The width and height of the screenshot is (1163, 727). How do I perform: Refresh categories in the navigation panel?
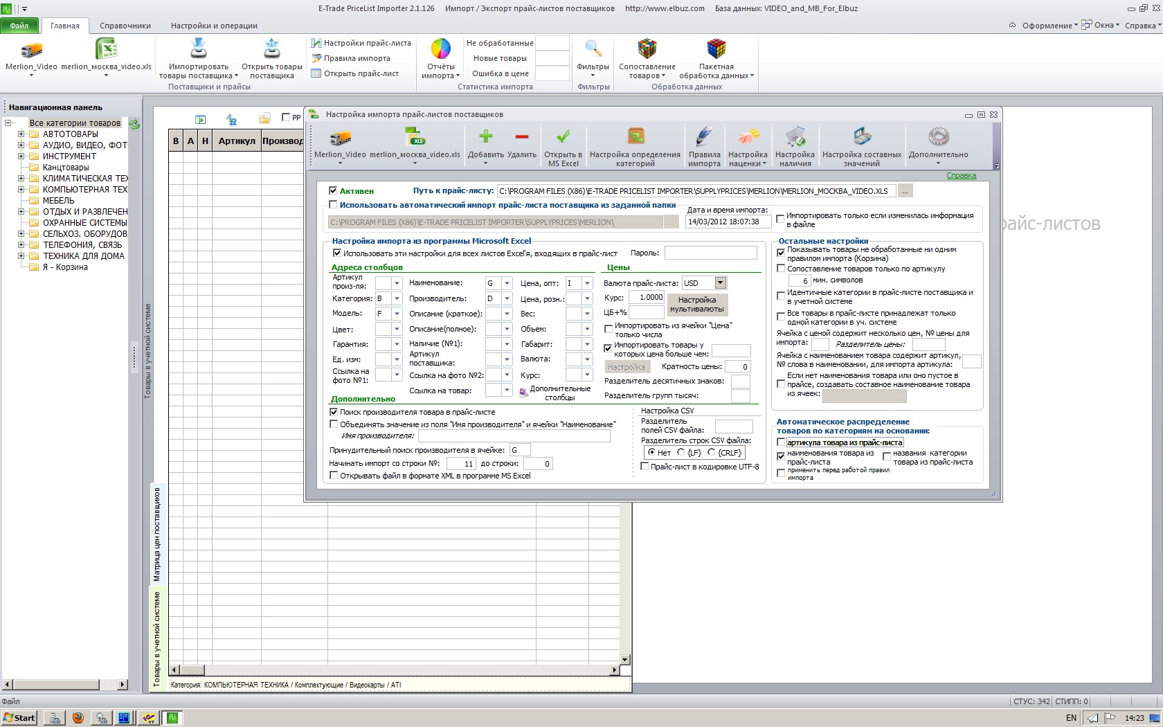135,125
